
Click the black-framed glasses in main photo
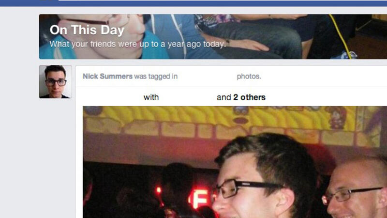pyautogui.click(x=249, y=188)
